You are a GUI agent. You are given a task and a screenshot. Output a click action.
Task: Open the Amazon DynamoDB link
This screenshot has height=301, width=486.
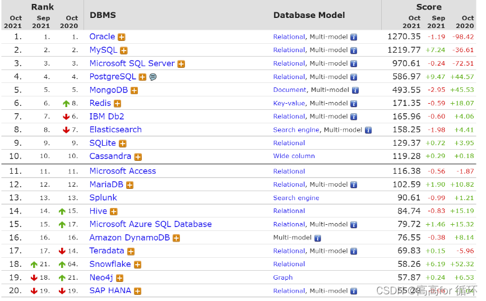tap(129, 238)
